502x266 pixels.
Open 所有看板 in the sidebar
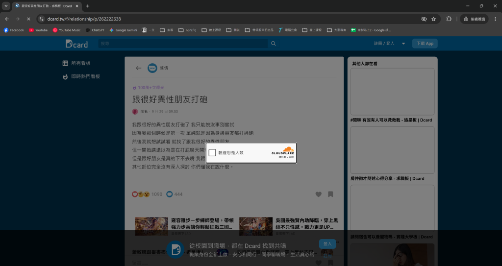pyautogui.click(x=81, y=63)
